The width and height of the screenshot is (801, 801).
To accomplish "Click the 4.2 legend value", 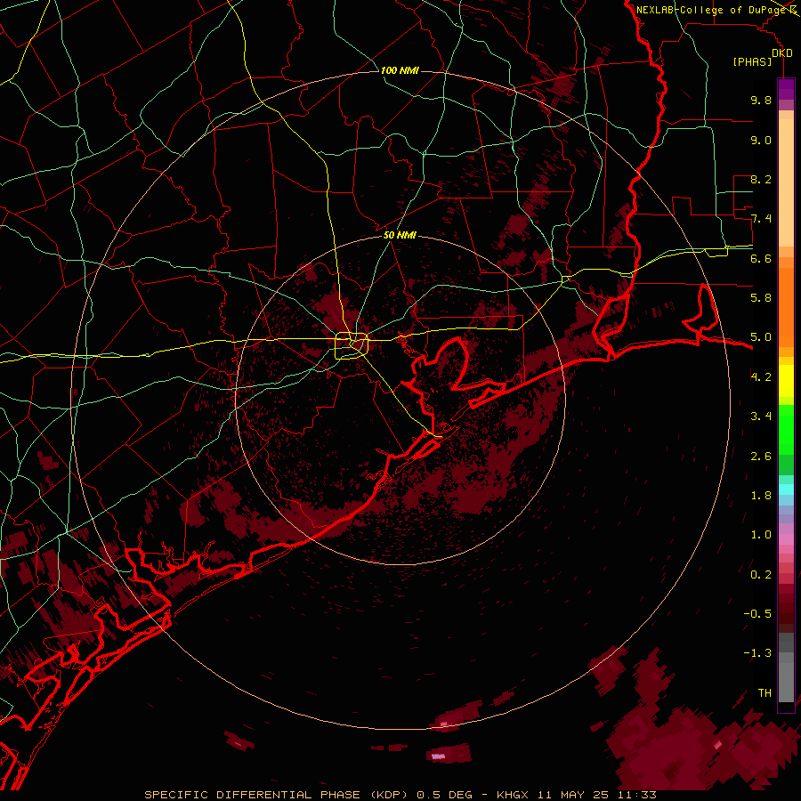I will 761,377.
